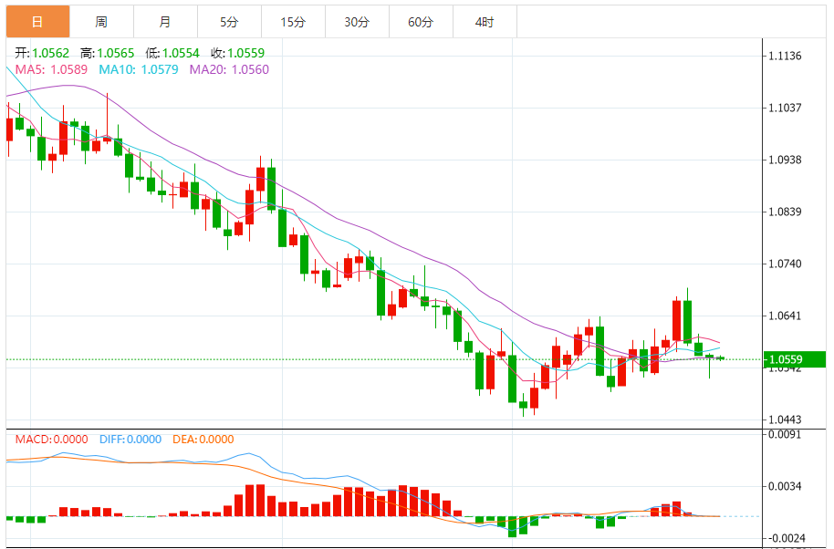Screen dimensions: 834x549
Task: Click the green 1.0559 current price tag
Action: click(x=794, y=359)
